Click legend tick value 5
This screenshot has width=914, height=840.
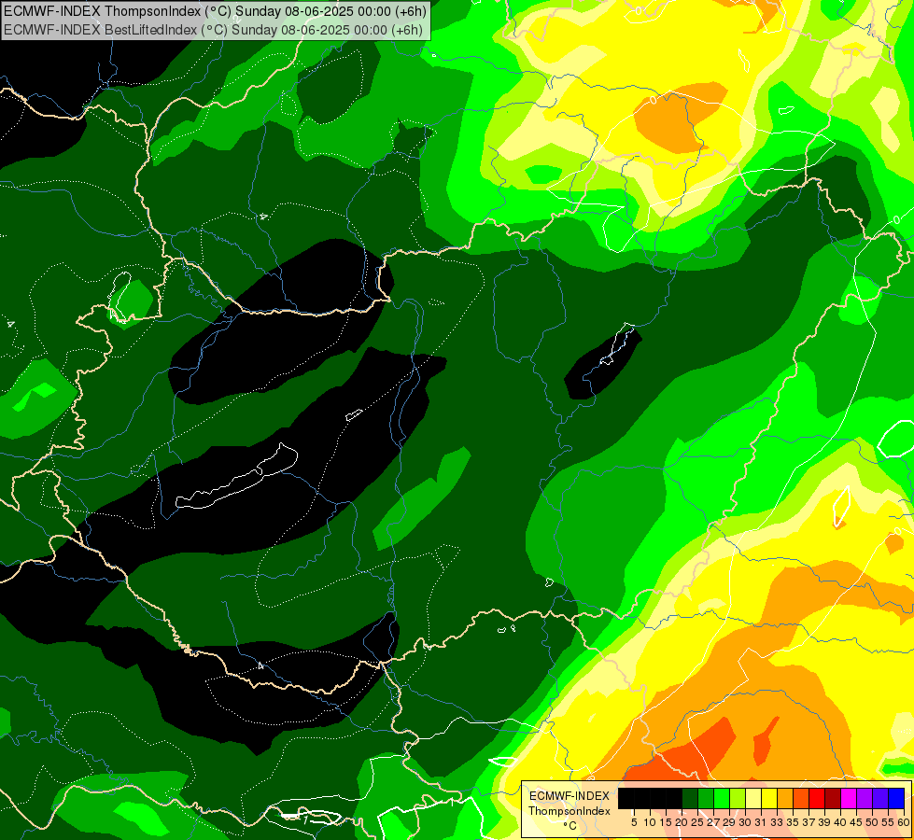pyautogui.click(x=634, y=822)
